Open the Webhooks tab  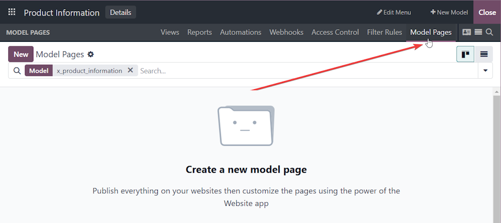(x=286, y=32)
